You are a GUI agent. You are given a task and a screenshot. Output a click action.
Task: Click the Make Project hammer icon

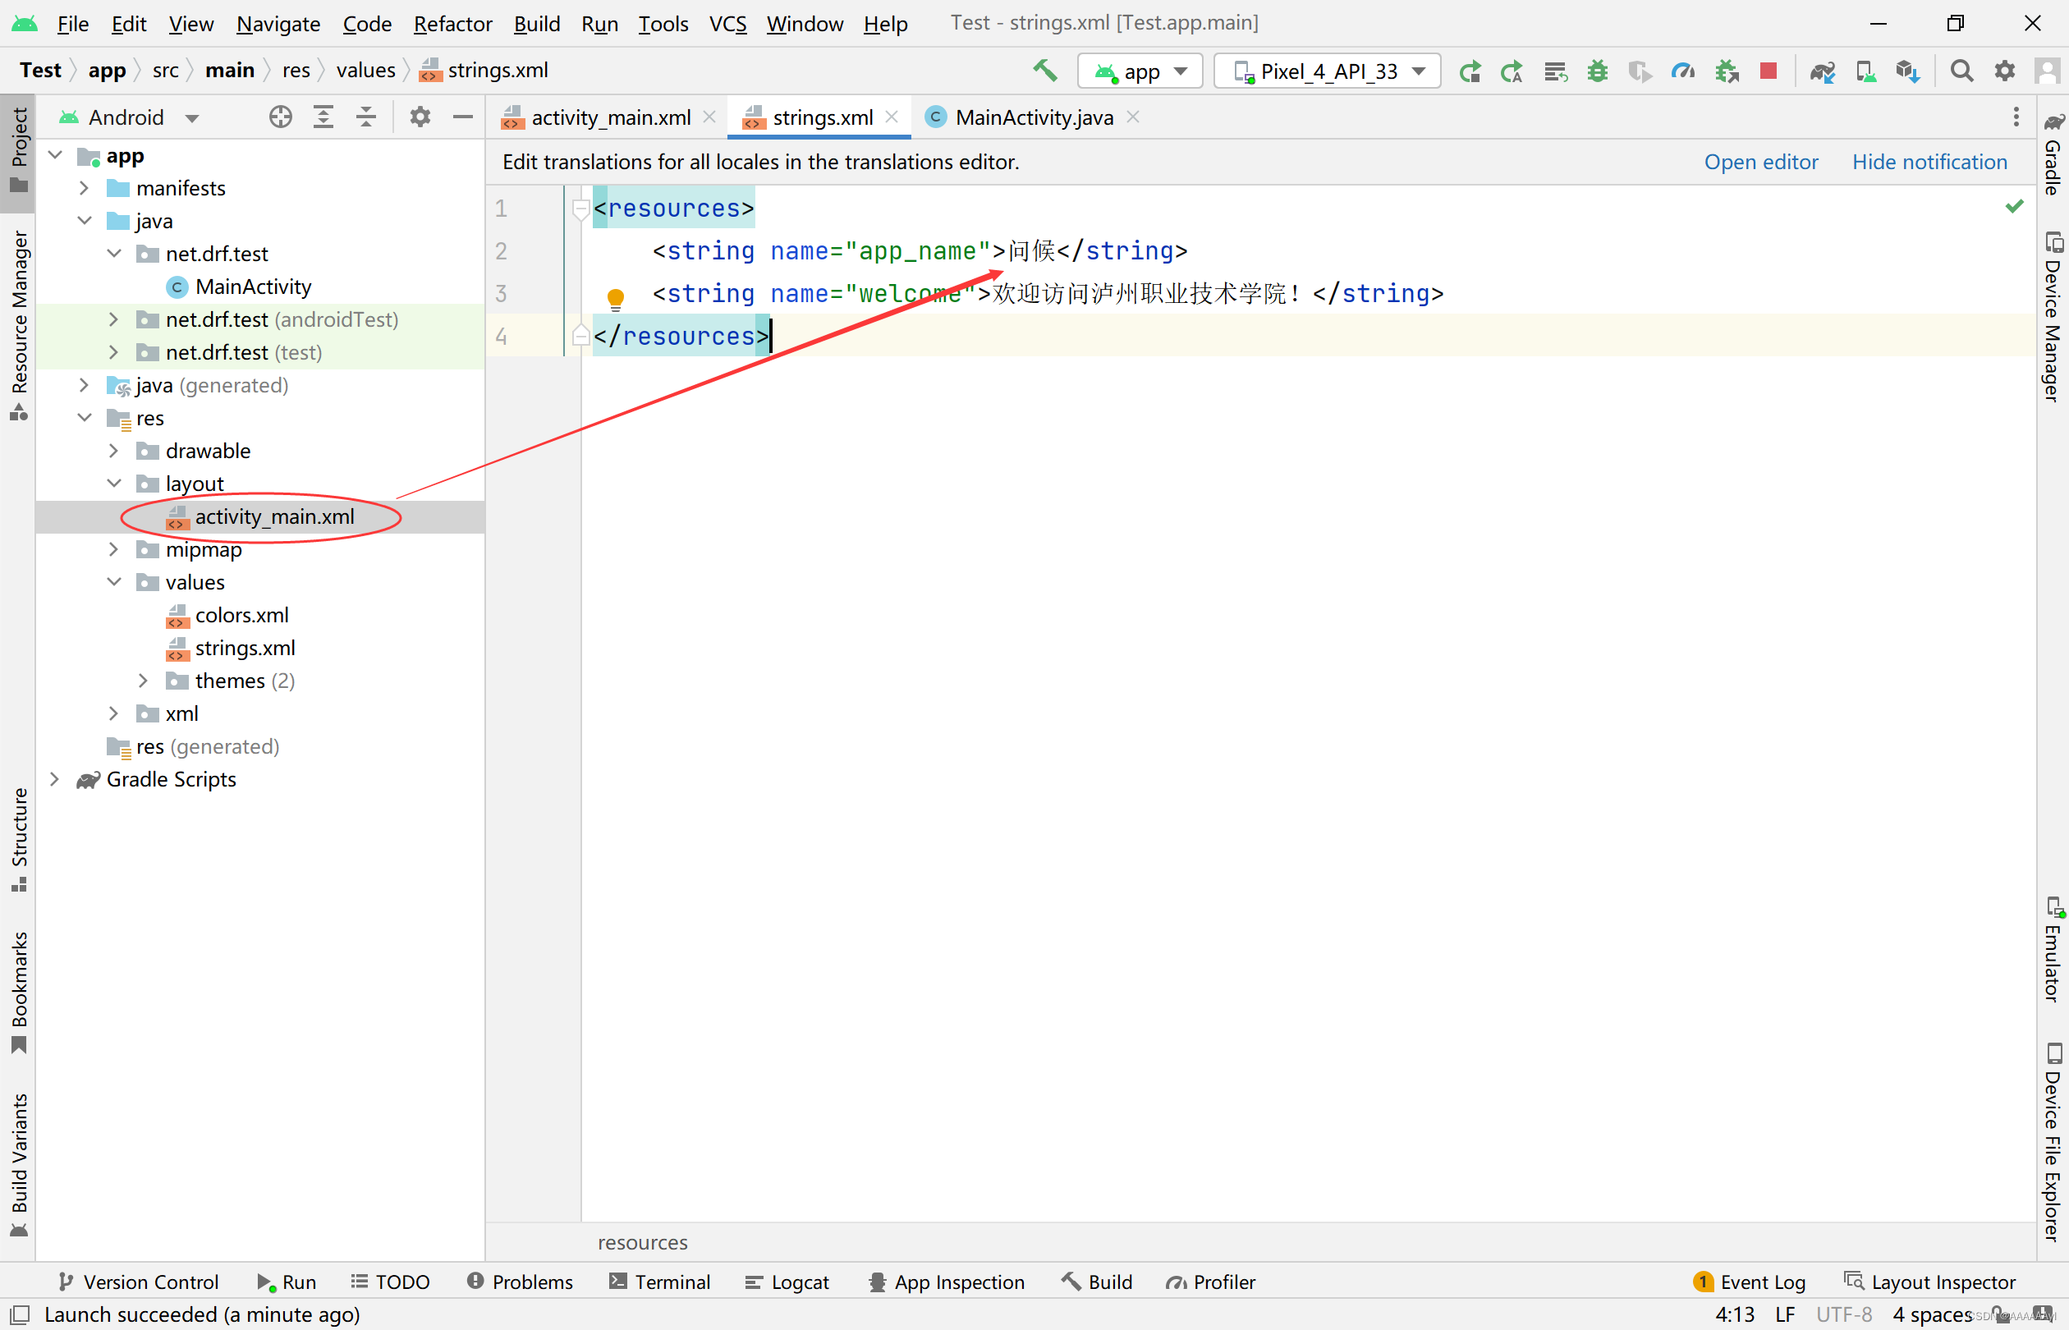point(1045,71)
